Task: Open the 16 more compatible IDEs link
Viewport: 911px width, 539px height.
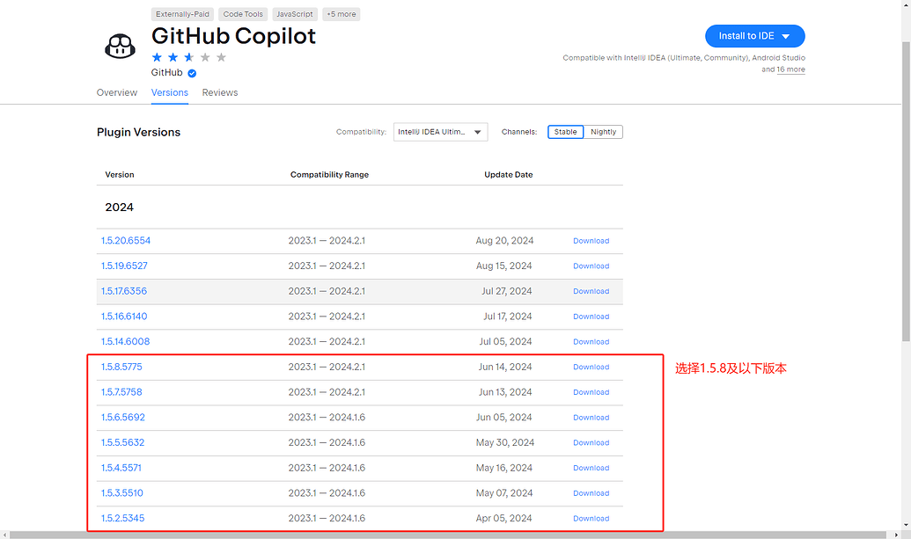Action: [x=790, y=69]
